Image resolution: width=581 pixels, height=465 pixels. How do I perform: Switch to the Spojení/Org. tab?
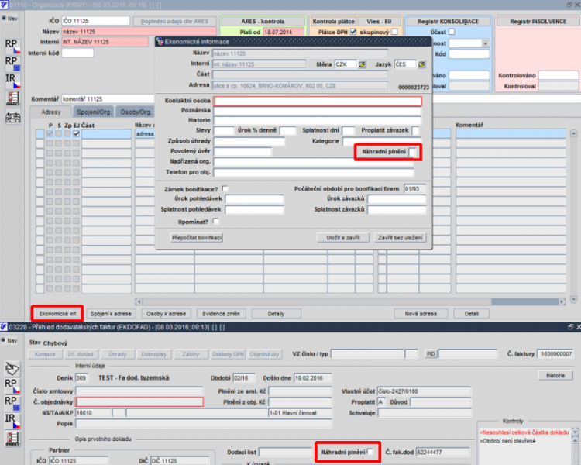click(94, 112)
